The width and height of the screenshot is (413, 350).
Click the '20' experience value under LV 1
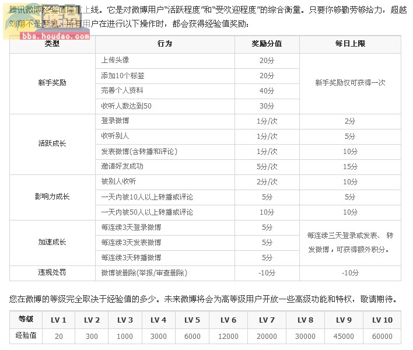59,337
